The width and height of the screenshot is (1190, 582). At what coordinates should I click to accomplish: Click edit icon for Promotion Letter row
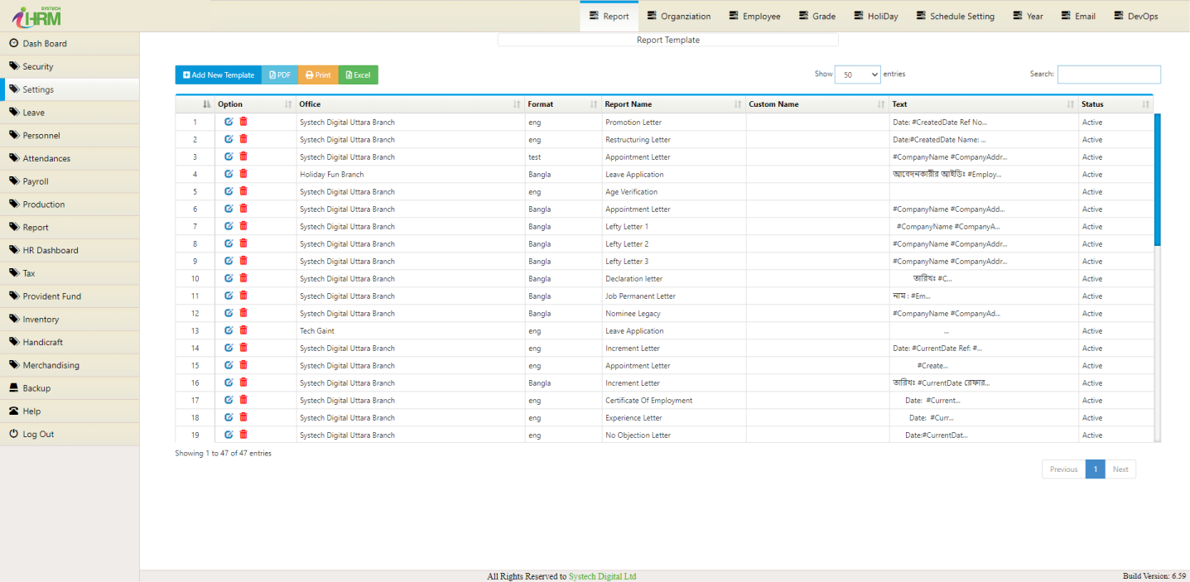(229, 122)
